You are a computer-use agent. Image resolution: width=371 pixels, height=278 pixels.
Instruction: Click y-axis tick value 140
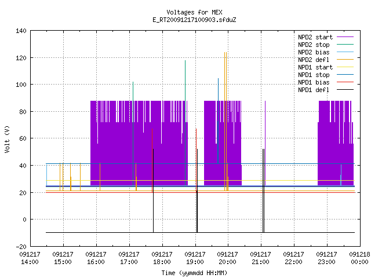click(21, 31)
